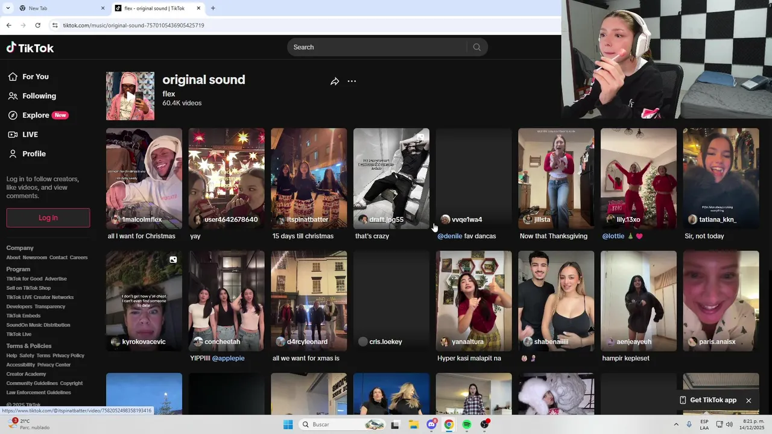The image size is (772, 434).
Task: Open a new browser tab with plus
Action: click(x=213, y=8)
